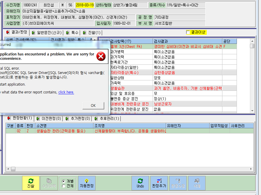Click the 판정추가 button
Screen dimensions: 261x195
point(159,183)
